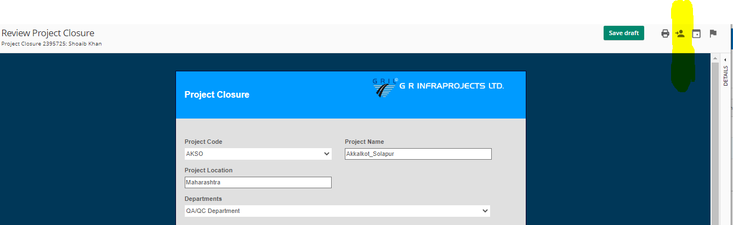Viewport: 733px width, 225px height.
Task: Reassign task via person-arrow icon
Action: click(680, 33)
